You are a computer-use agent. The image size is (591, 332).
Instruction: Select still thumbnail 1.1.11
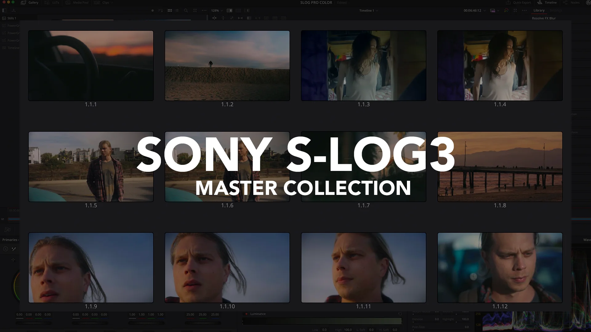[x=364, y=267]
